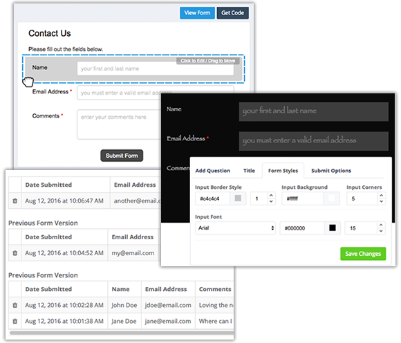The width and height of the screenshot is (401, 343).
Task: Click the horizontal scrollbar under submissions table
Action: [x=122, y=333]
